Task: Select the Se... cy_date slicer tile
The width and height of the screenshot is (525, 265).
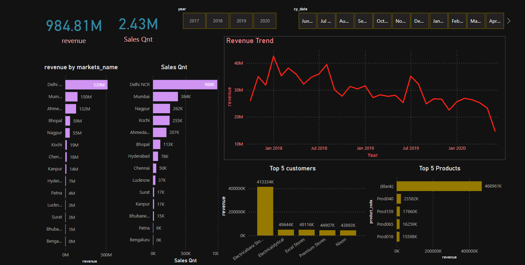Action: (364, 21)
